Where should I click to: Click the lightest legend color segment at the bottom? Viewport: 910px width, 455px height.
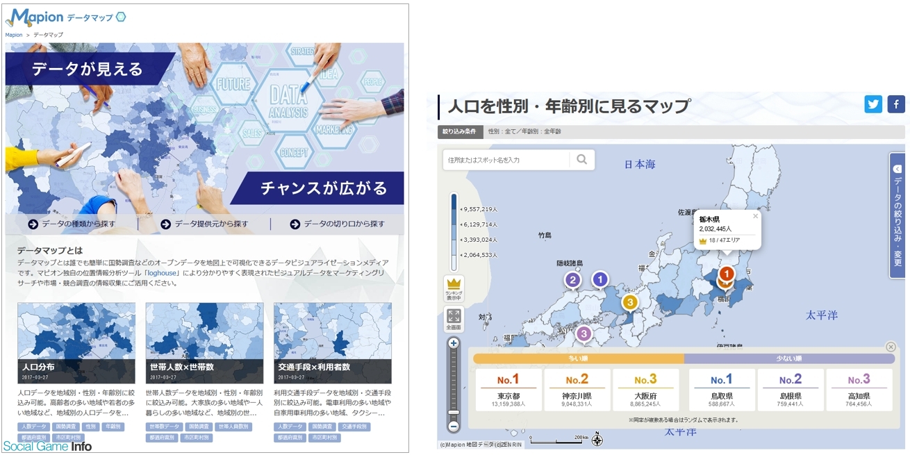click(x=454, y=263)
